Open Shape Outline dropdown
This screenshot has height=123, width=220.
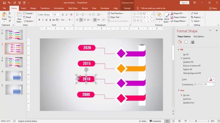(x=179, y=17)
